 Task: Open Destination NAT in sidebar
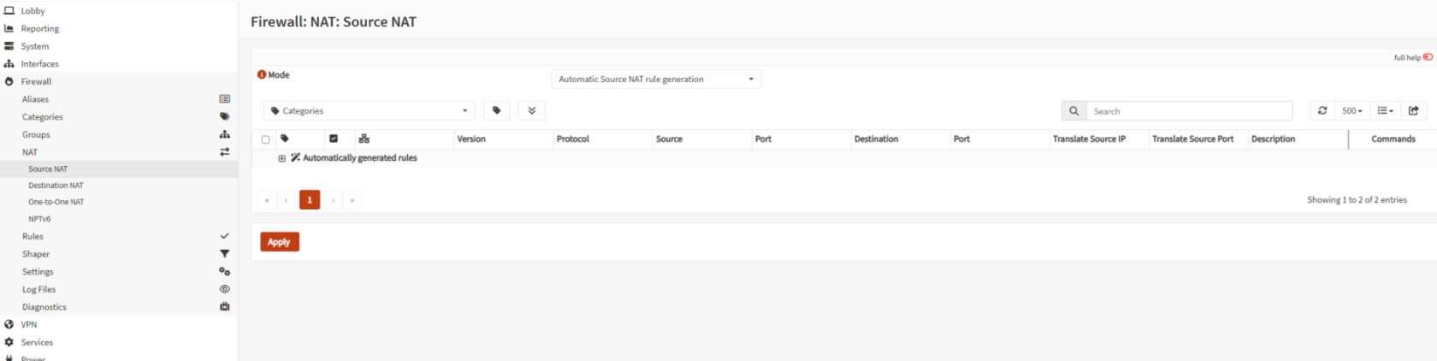coord(56,186)
